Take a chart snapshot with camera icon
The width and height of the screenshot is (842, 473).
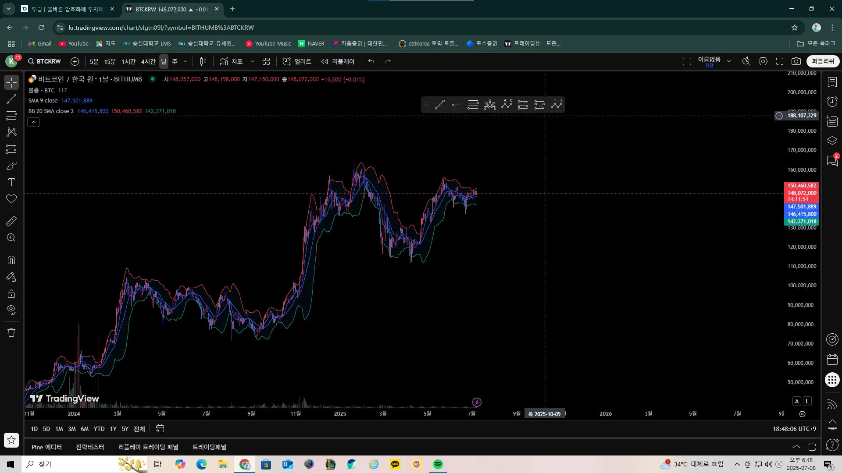tap(796, 61)
